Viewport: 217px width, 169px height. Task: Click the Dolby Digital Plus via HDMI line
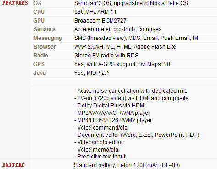click(x=110, y=106)
